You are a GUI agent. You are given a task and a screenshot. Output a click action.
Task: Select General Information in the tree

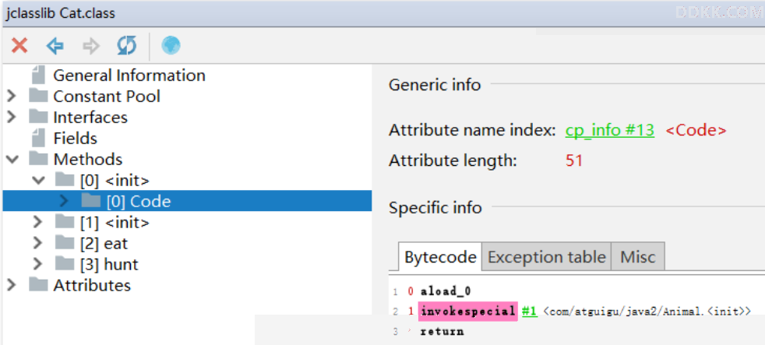(129, 75)
